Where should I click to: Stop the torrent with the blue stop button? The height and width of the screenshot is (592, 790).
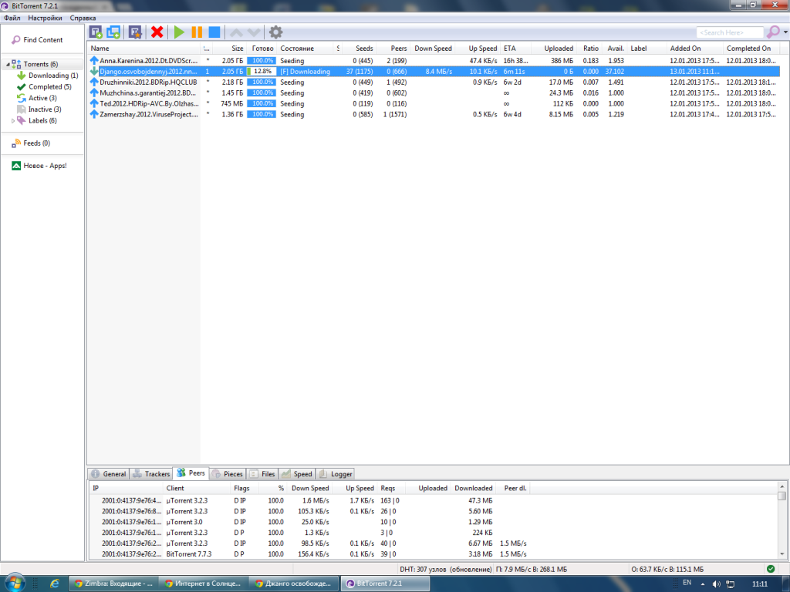[214, 32]
